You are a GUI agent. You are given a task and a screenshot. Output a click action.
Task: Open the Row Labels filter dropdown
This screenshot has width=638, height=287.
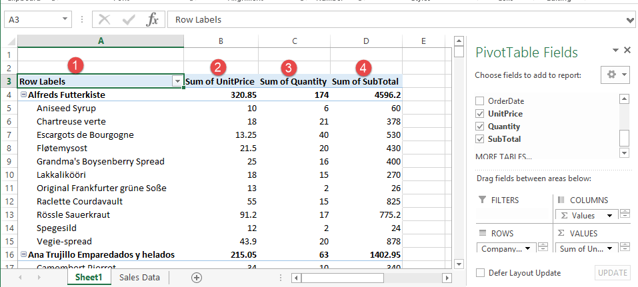177,81
